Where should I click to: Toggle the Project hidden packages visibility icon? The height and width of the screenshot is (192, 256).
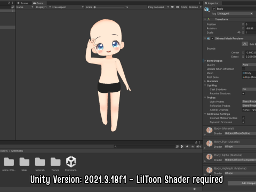[199, 147]
